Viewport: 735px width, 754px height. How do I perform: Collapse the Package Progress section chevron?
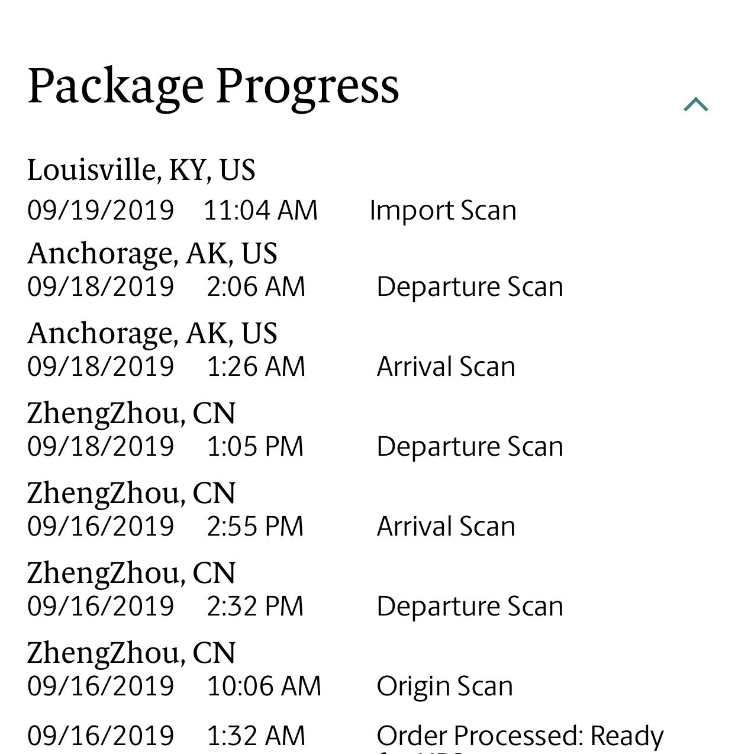[x=695, y=105]
